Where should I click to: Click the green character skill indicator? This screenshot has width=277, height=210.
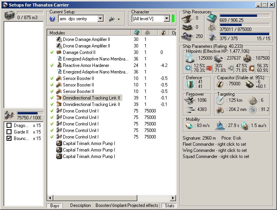tap(173, 18)
